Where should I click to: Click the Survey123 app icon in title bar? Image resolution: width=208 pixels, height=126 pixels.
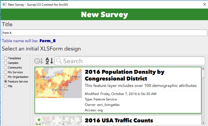coord(4,4)
